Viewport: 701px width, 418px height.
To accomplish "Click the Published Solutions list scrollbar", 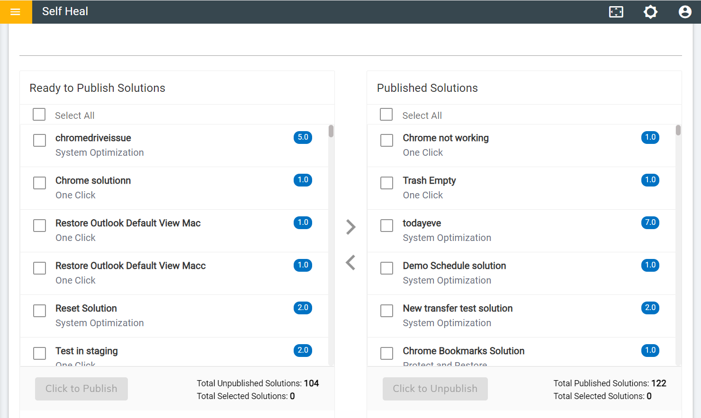I will [x=678, y=130].
